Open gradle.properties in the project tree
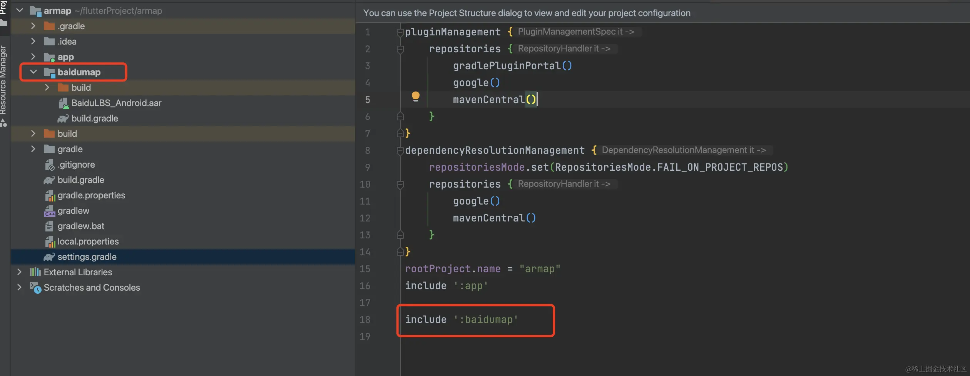Viewport: 970px width, 376px height. (x=91, y=195)
